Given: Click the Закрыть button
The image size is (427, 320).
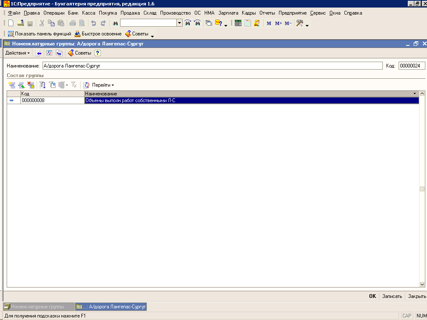Looking at the screenshot, I should [417, 296].
